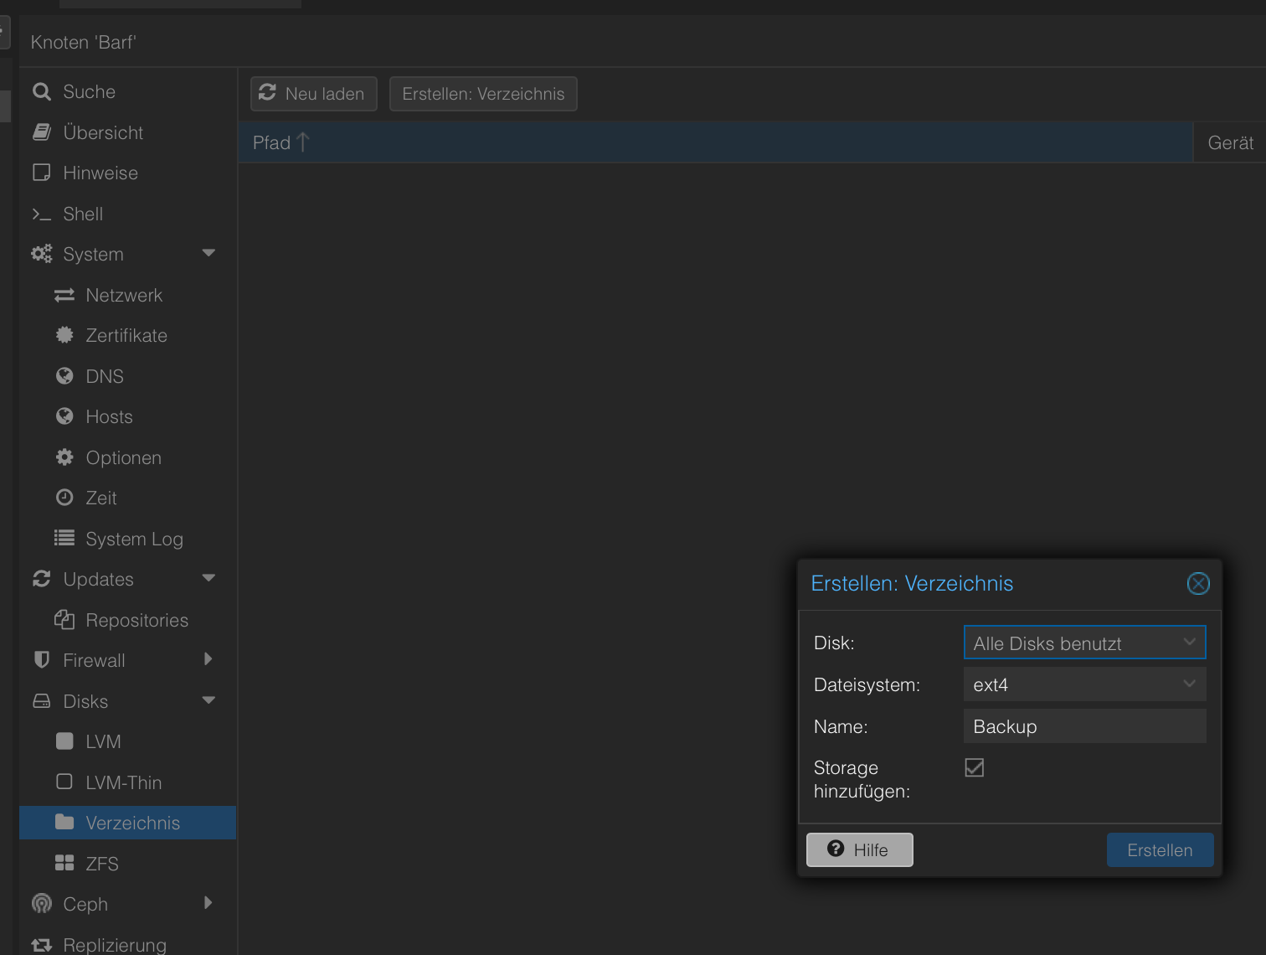Click the blue Erstellen button
This screenshot has width=1266, height=955.
1160,849
